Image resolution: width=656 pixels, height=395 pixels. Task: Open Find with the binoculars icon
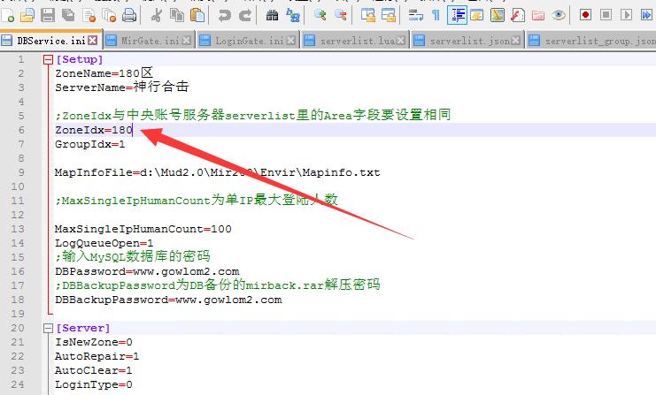coord(272,15)
